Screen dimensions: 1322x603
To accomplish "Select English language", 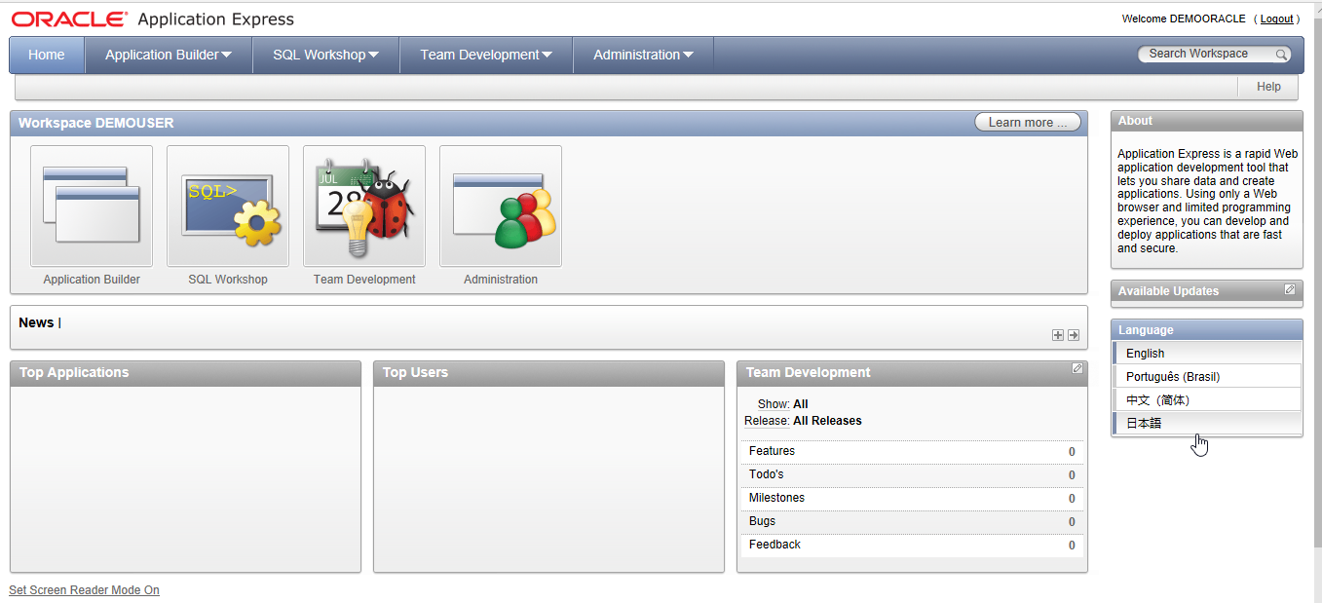I will tap(1207, 353).
